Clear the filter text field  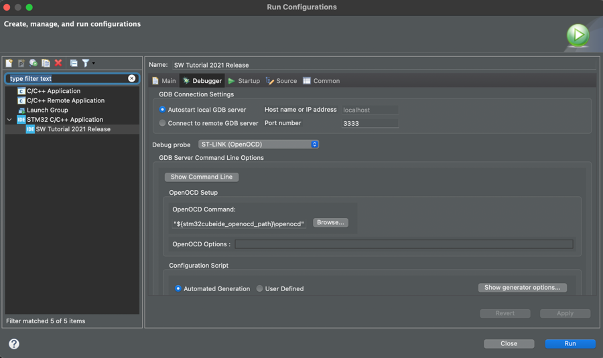[x=132, y=79]
